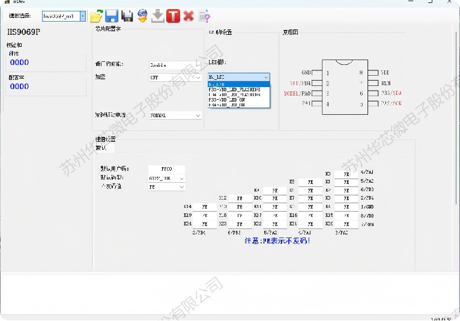Image resolution: width=460 pixels, height=321 pixels.
Task: Click the VDD pin 8 label
Action: coord(385,73)
